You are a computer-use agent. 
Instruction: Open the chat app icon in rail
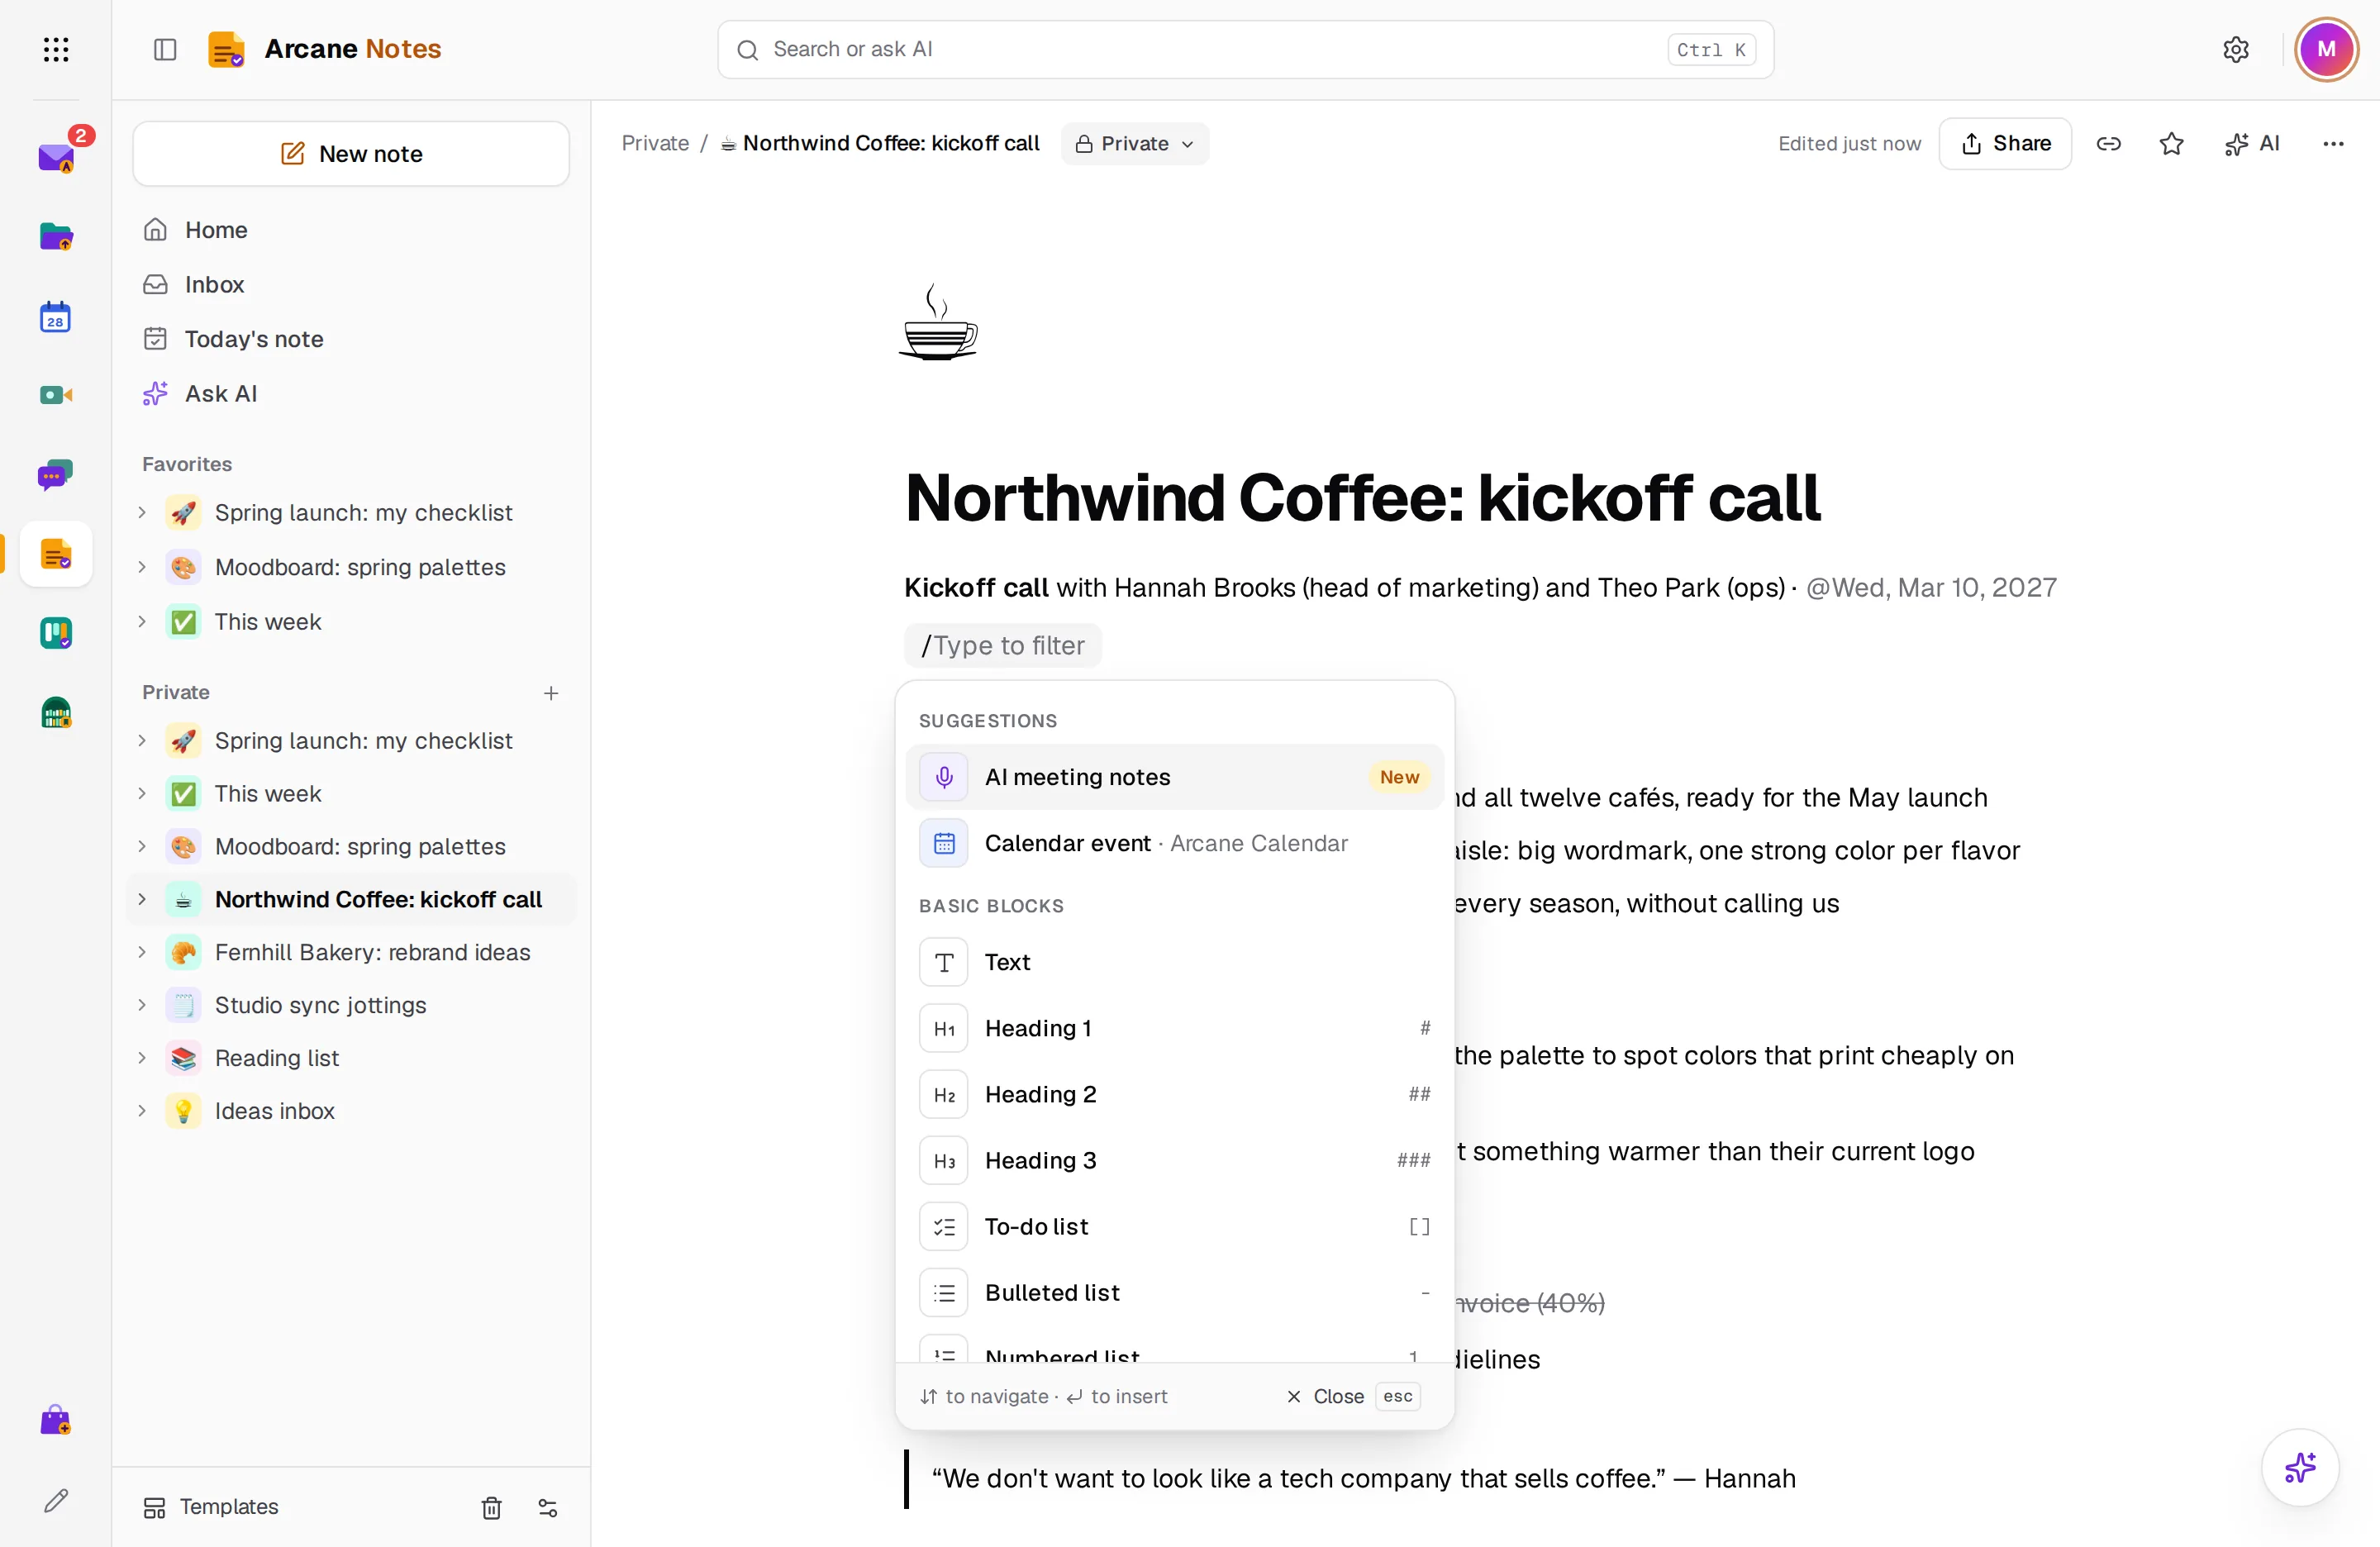(56, 475)
